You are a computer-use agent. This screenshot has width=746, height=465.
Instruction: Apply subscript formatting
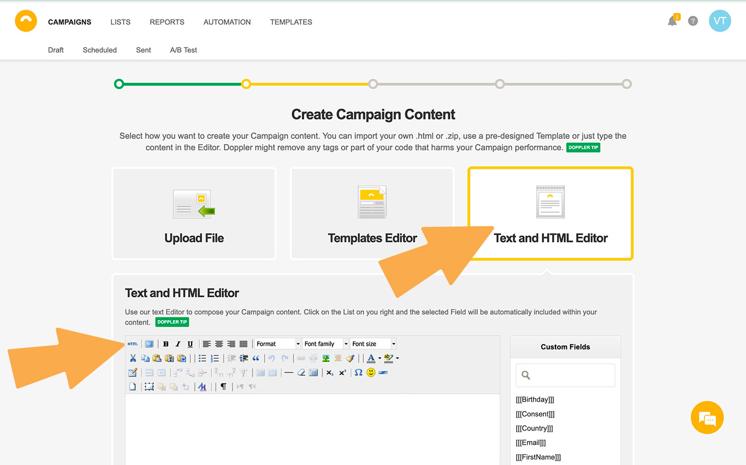[330, 373]
